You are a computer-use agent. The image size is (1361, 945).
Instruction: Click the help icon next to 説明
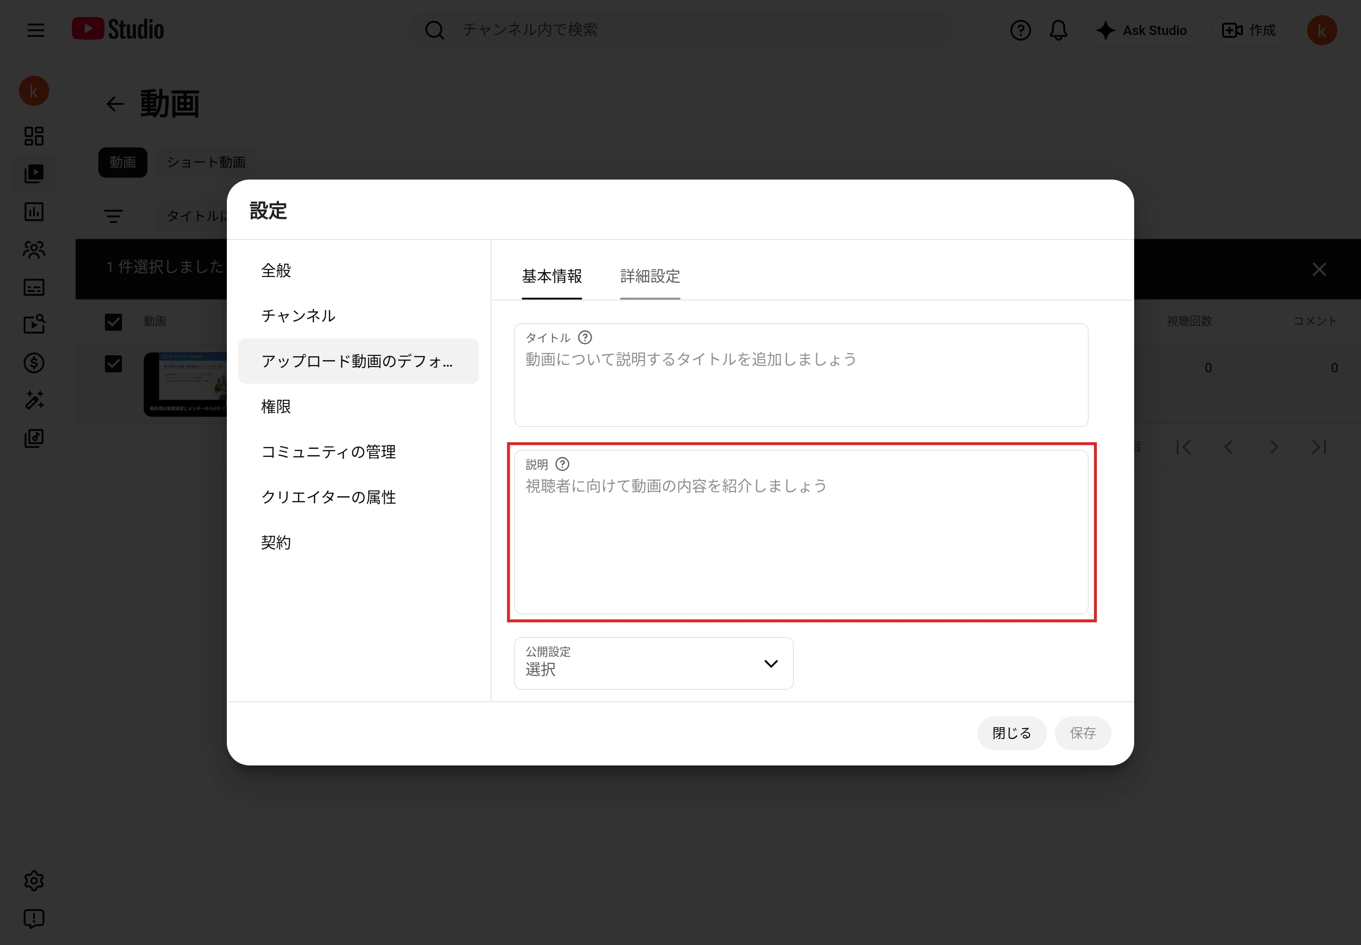point(562,464)
